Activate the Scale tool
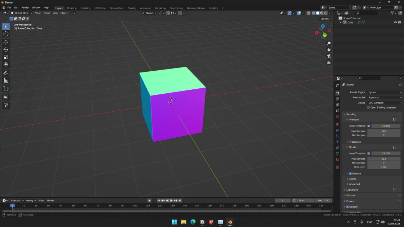Viewport: 404px width, 227px height. coord(6,57)
